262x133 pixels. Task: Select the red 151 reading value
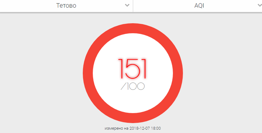pyautogui.click(x=132, y=69)
